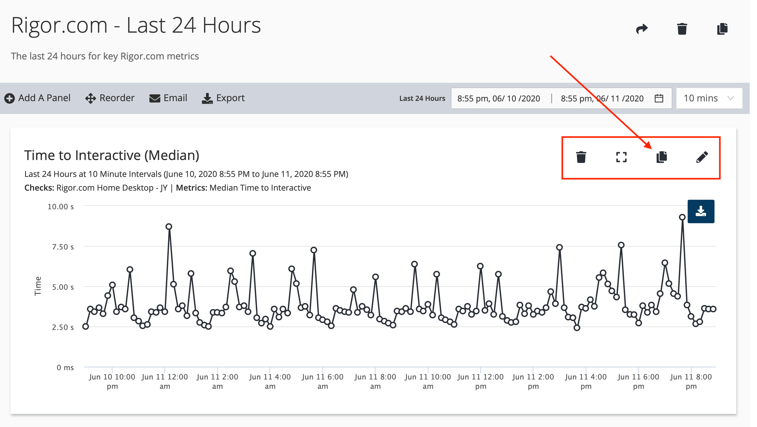Viewport: 757px width, 427px height.
Task: Click the 7.50 s y-axis label
Action: pos(63,247)
